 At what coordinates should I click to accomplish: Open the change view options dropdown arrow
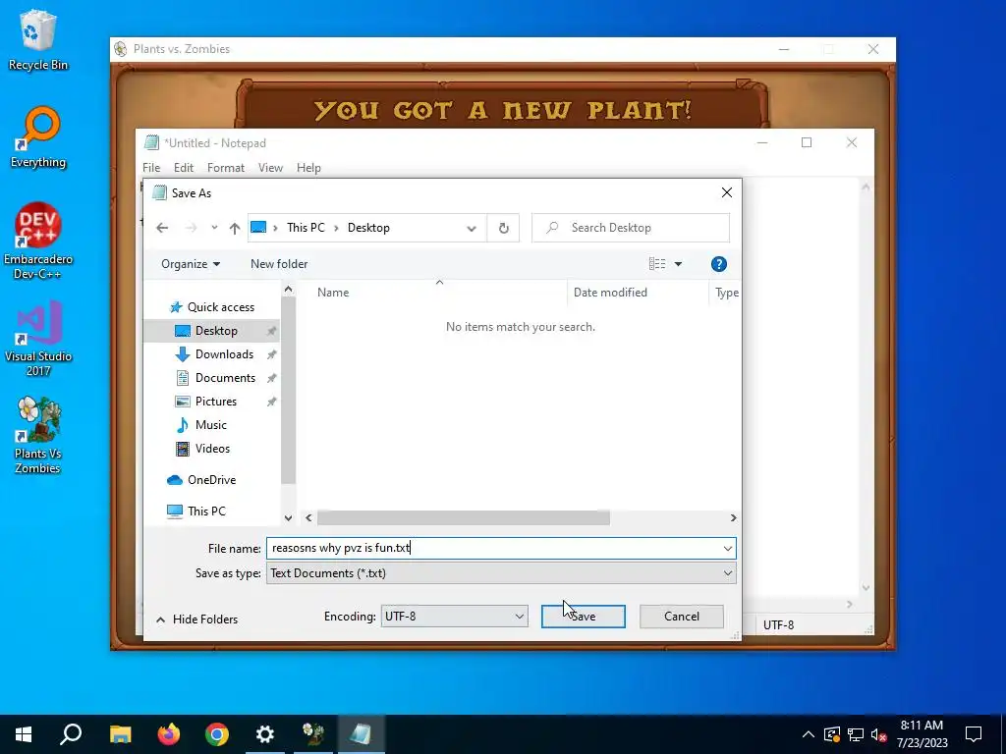pos(678,264)
